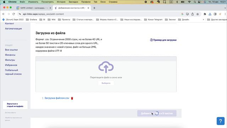Open Канал Telegram bookmarks folder
This screenshot has width=227, height=128.
[x=153, y=20]
